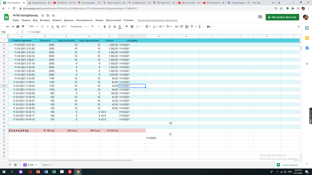Open the fill color paint bucket picker
Image resolution: width=312 pixels, height=175 pixels.
[x=126, y=27]
